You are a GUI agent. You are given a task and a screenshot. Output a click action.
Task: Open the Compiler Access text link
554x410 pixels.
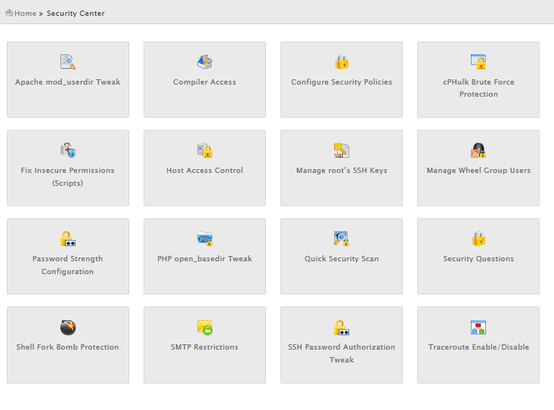[205, 82]
